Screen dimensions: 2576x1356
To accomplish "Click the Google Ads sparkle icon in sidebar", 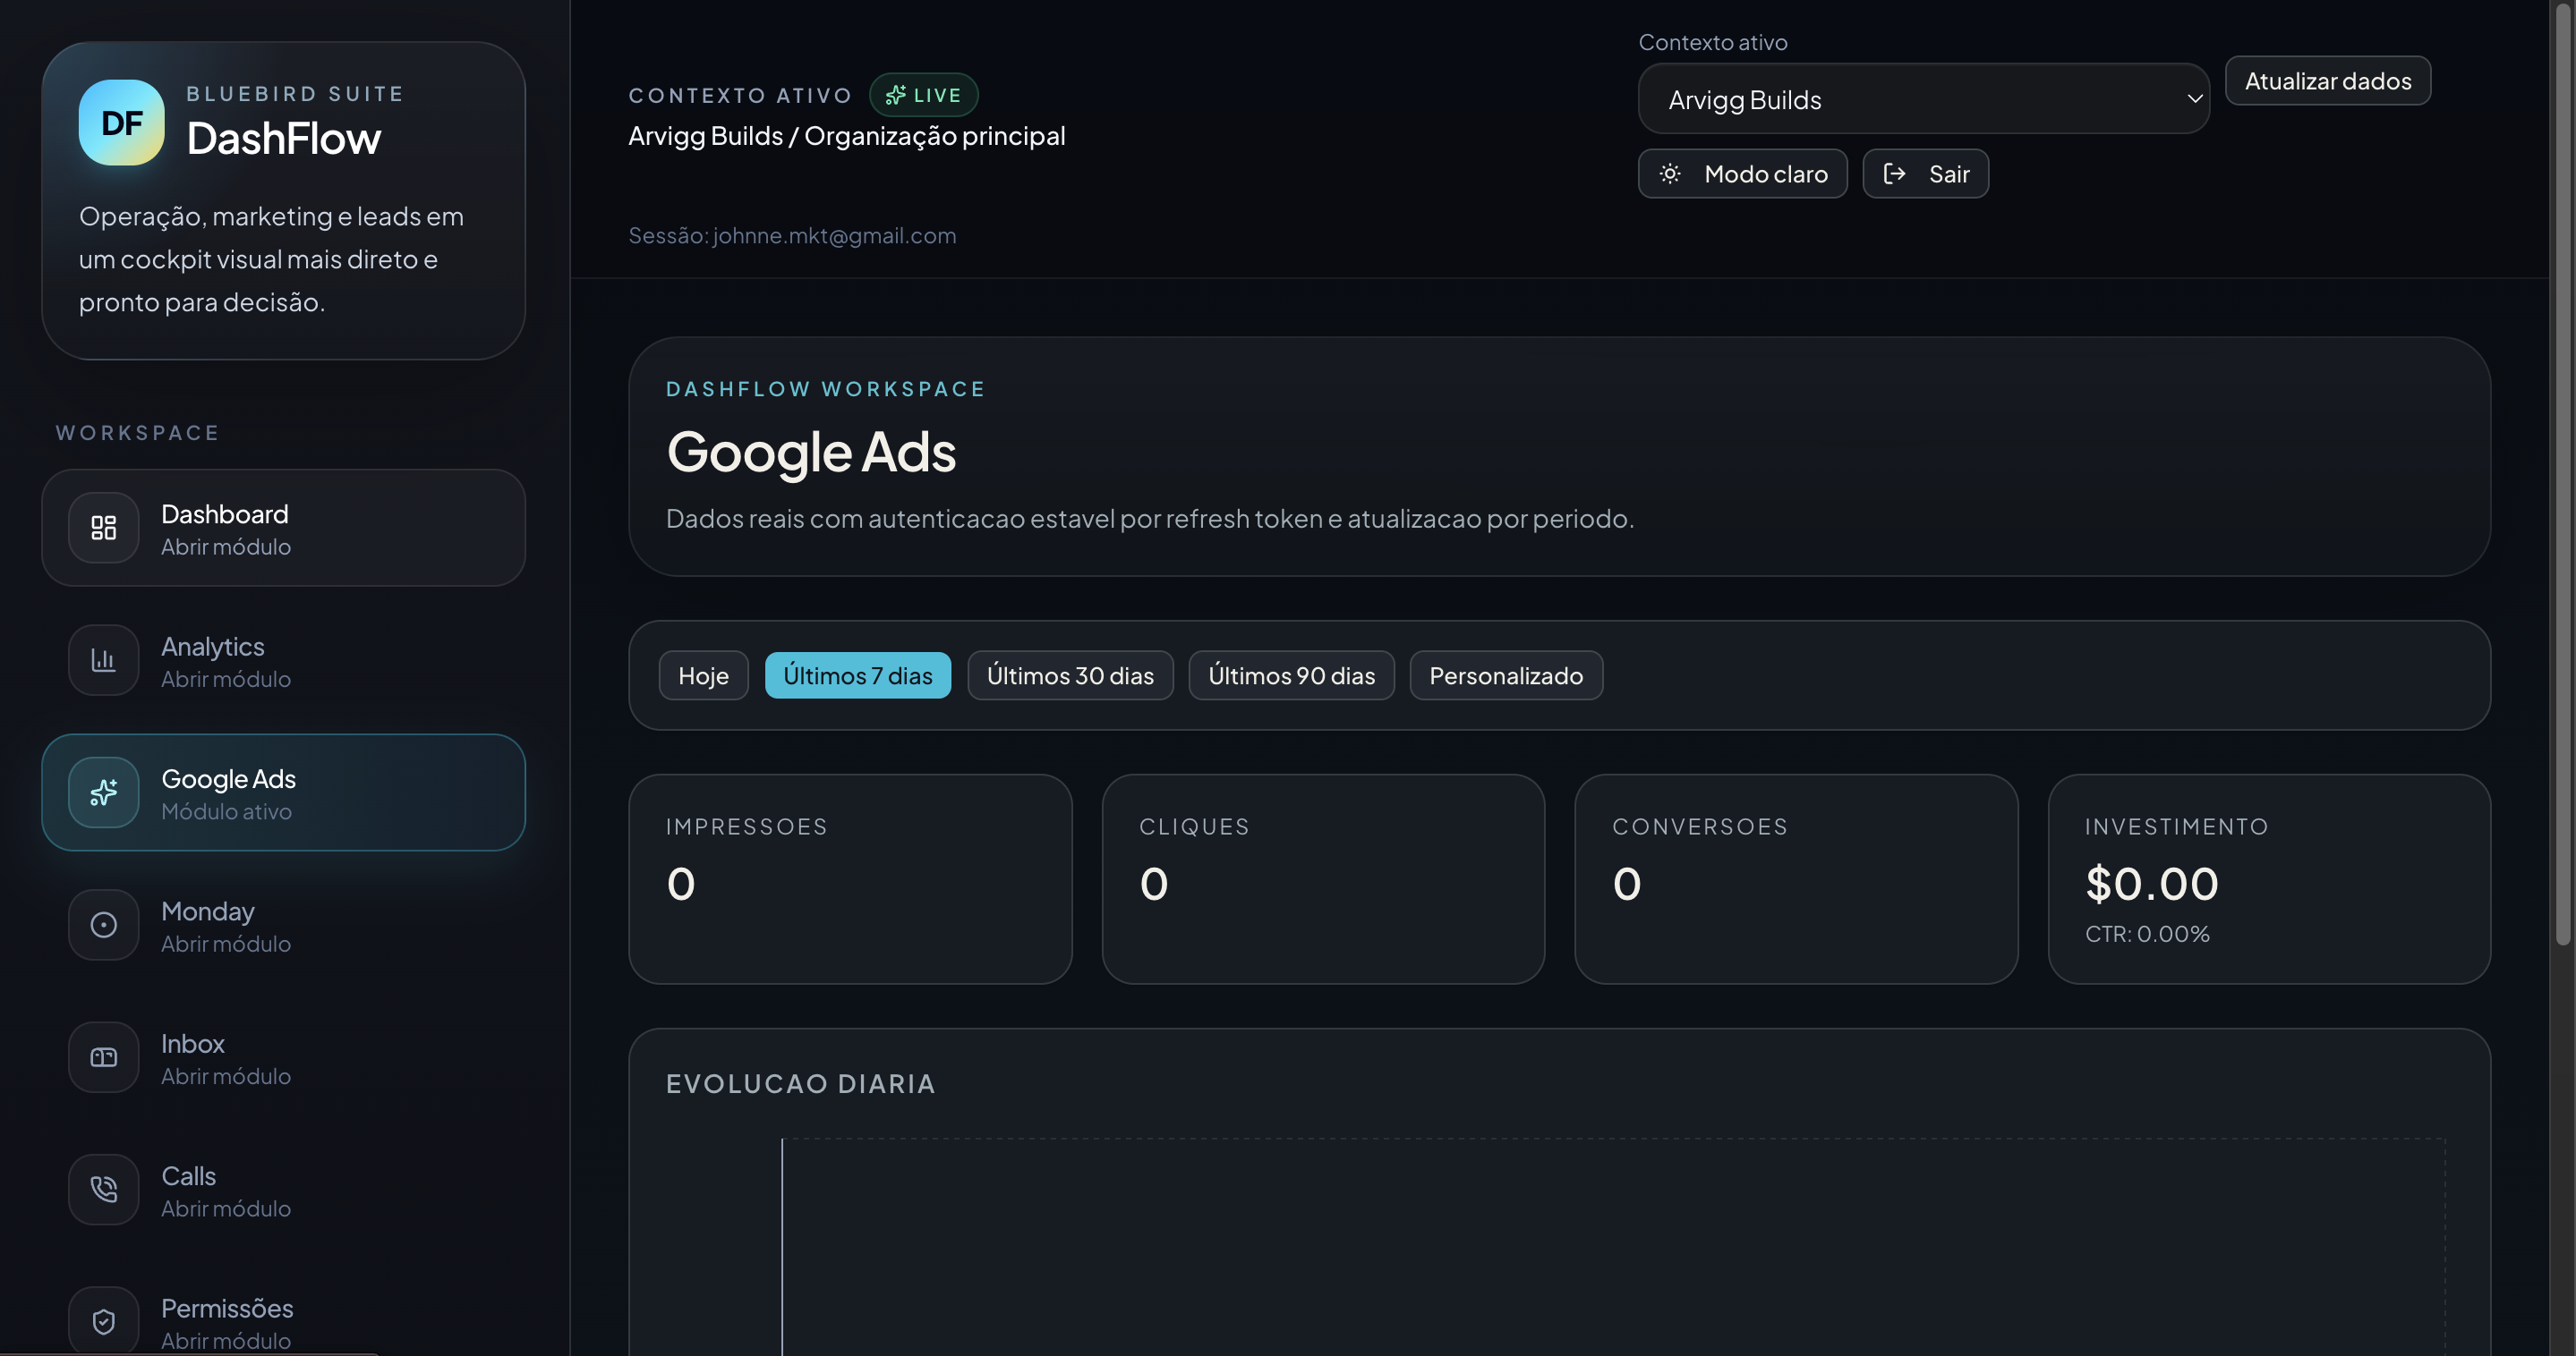I will (104, 792).
